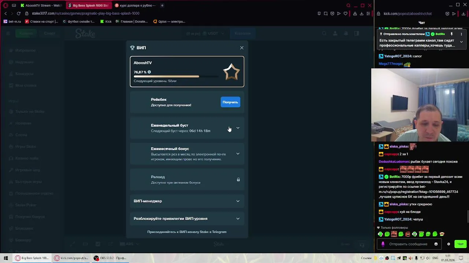Click the Windows Start button
469x263 pixels.
tap(5, 258)
